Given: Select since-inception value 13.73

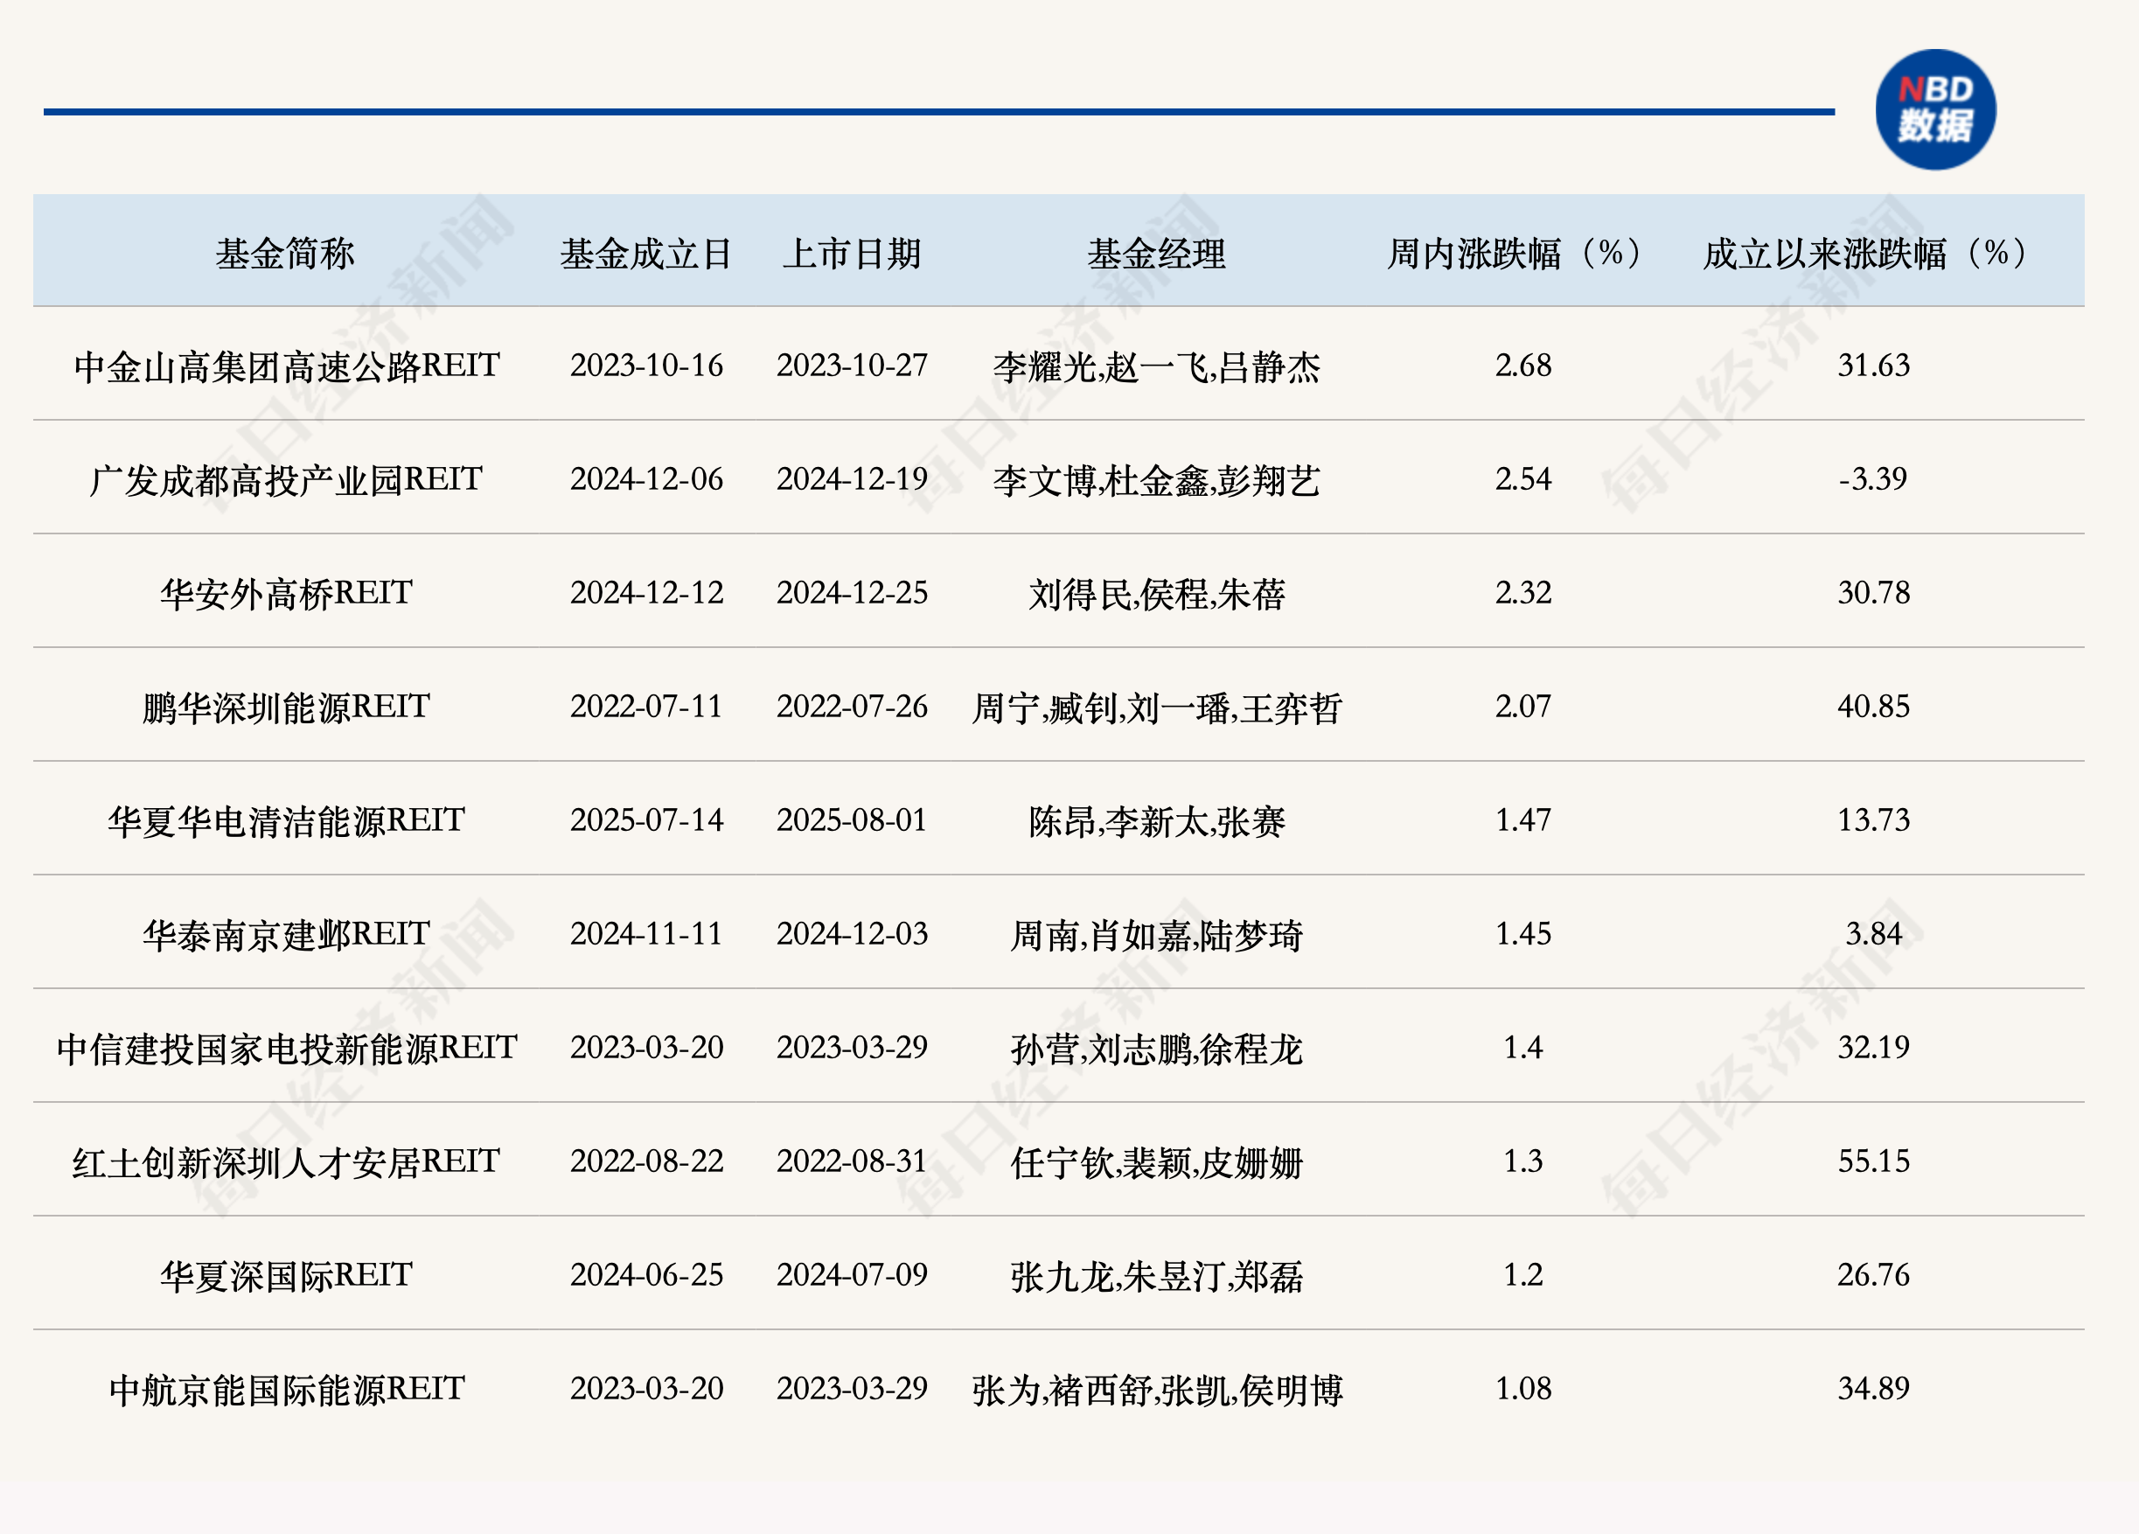Looking at the screenshot, I should pos(1873,820).
